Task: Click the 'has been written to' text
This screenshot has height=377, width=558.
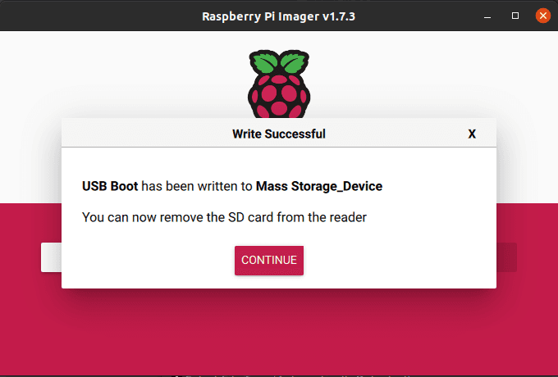Action: pyautogui.click(x=197, y=186)
